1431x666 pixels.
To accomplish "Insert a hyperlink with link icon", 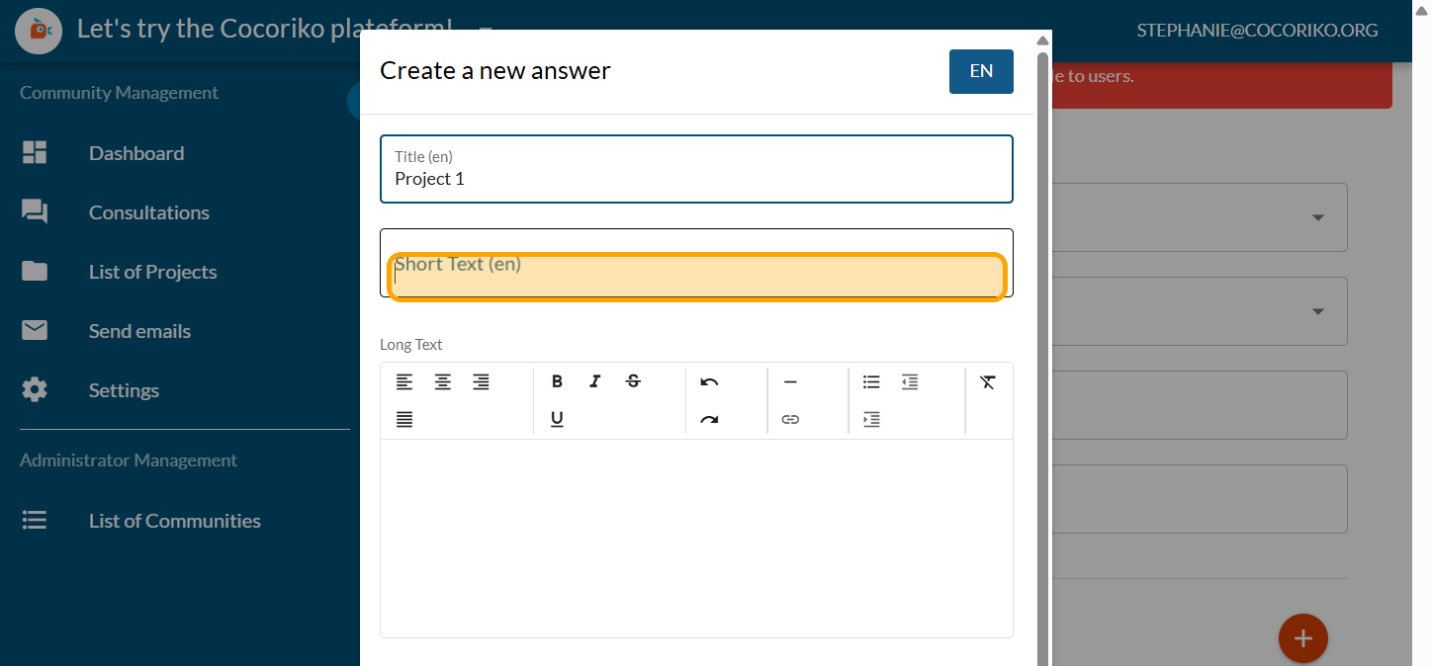I will (x=790, y=420).
